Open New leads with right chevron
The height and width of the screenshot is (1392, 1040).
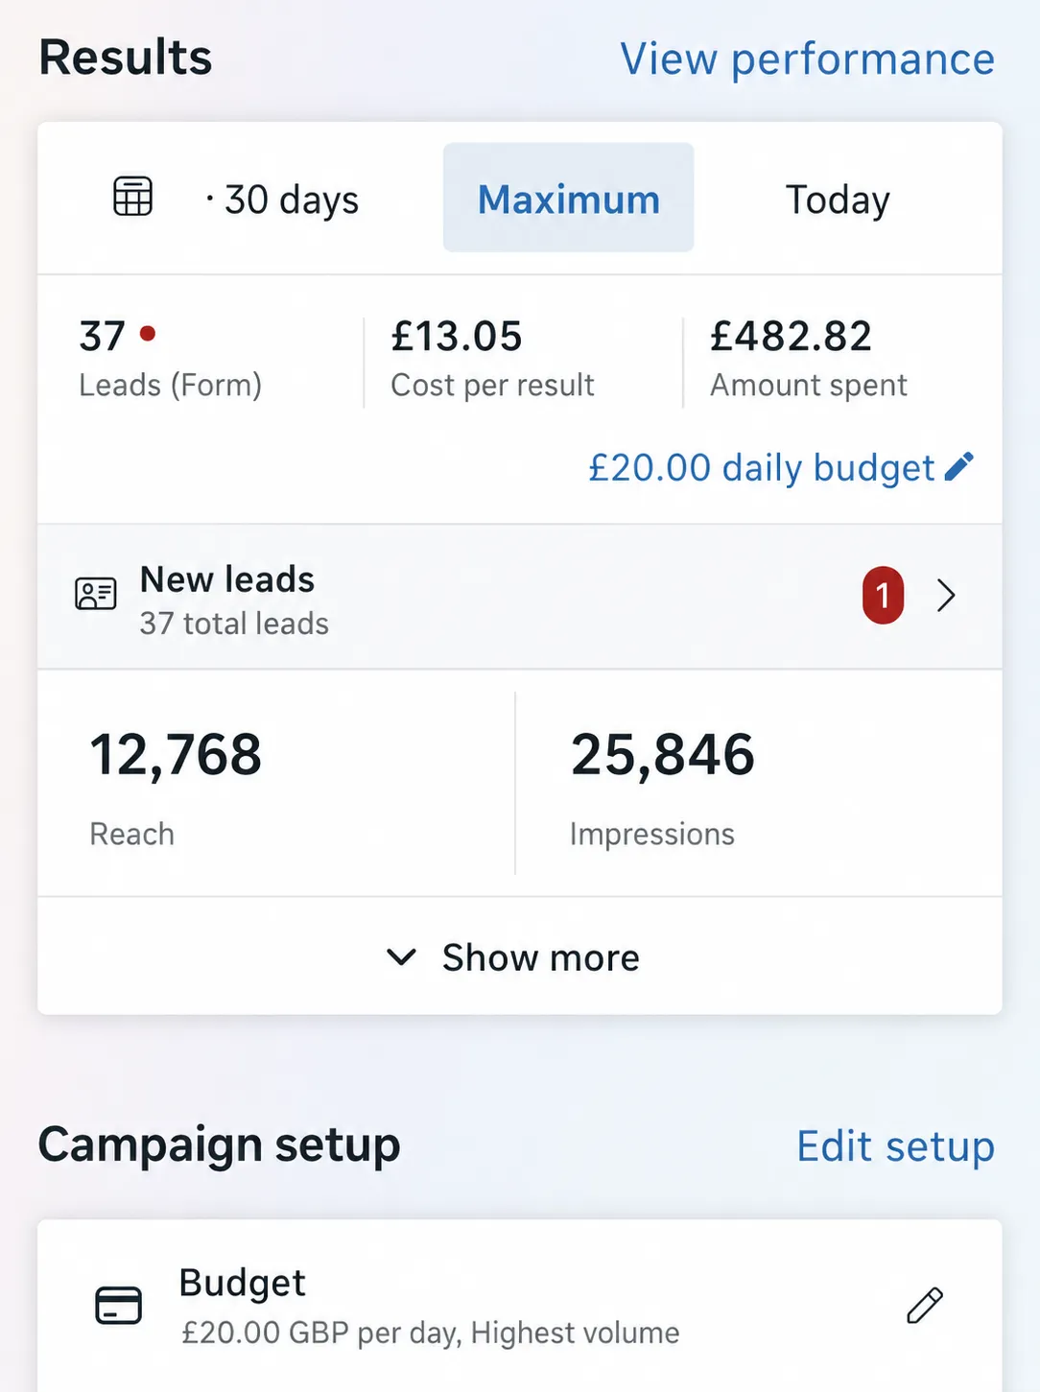[946, 596]
